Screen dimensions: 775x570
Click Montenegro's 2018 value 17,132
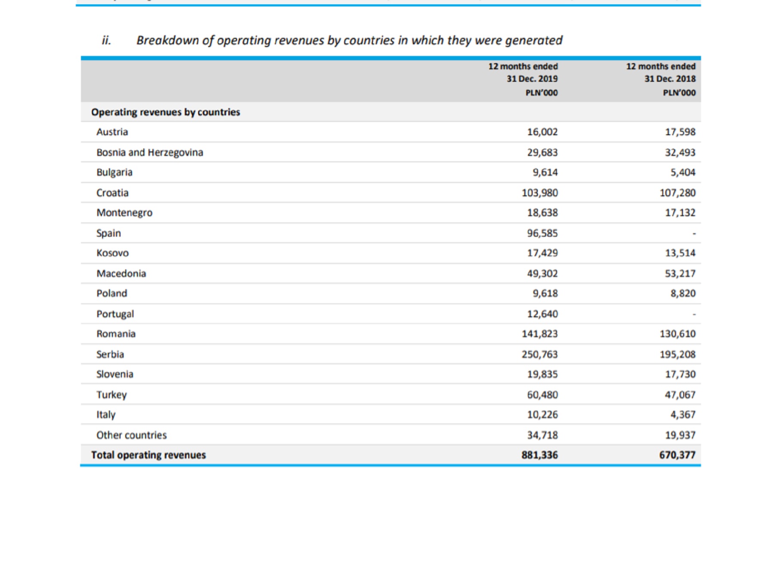(680, 213)
